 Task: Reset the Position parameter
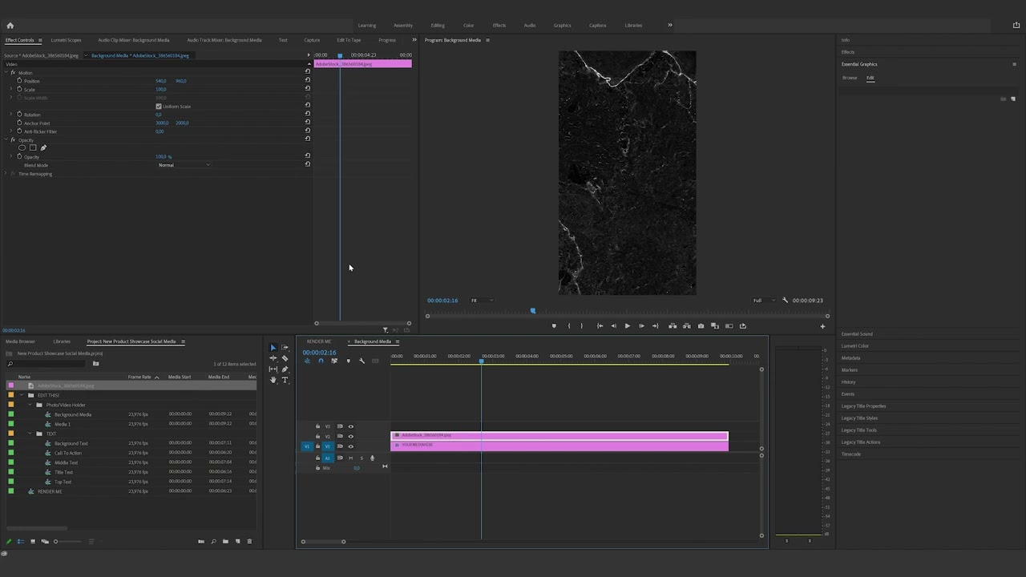[307, 80]
